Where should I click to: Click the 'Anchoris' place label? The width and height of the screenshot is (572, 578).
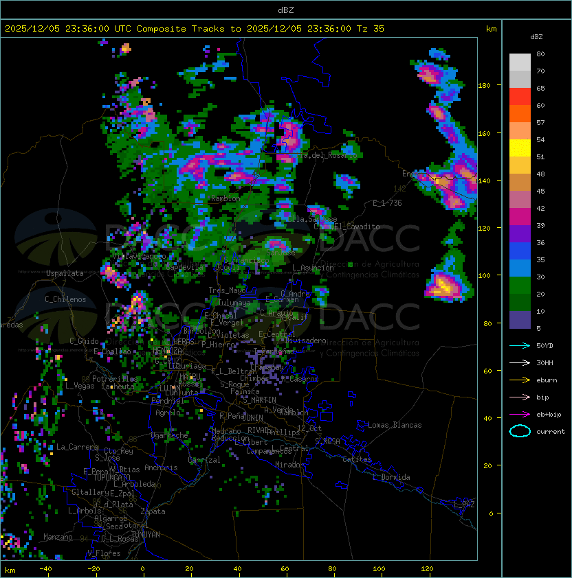coord(161,467)
